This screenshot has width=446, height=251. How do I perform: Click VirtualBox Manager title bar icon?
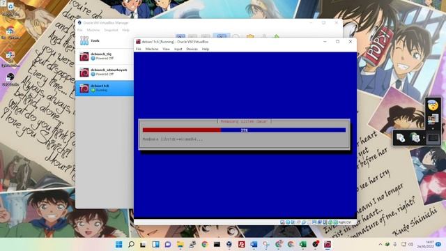(79, 23)
